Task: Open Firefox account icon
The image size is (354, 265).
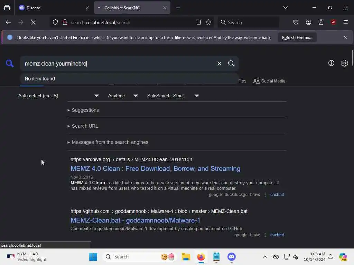Action: tap(308, 22)
